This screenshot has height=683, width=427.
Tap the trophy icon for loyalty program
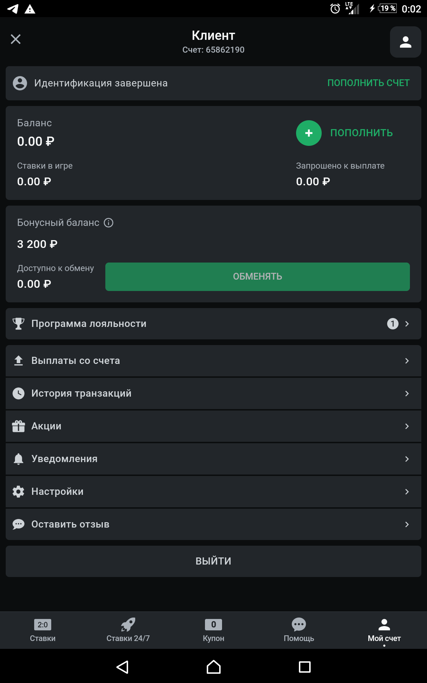pyautogui.click(x=19, y=324)
